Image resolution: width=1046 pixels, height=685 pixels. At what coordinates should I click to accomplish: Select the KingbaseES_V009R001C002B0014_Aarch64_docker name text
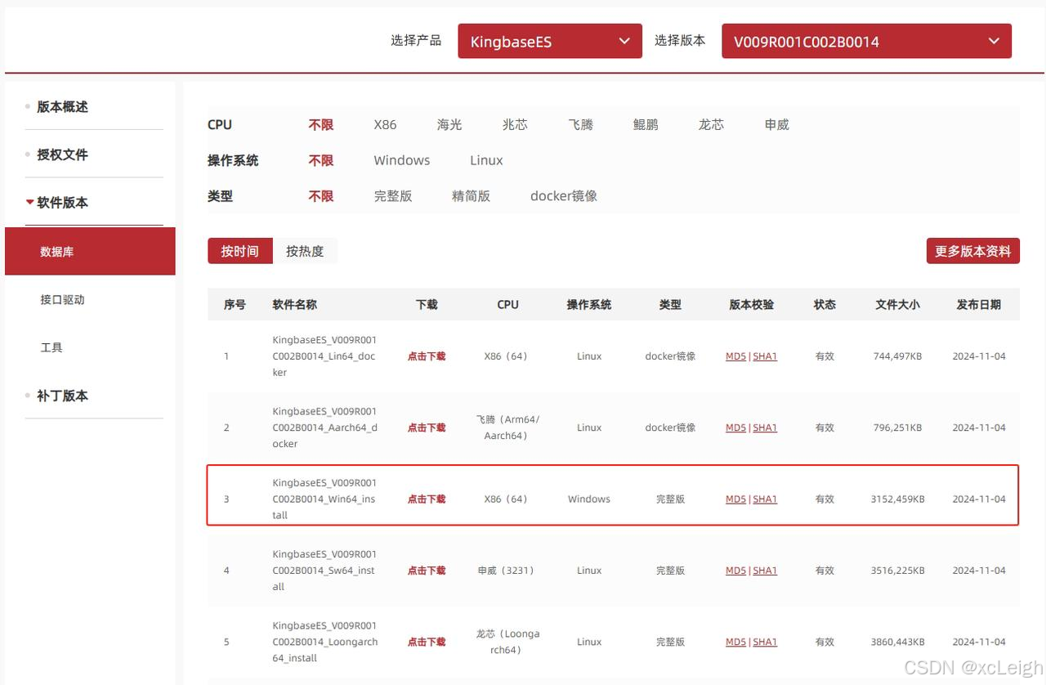pyautogui.click(x=324, y=428)
